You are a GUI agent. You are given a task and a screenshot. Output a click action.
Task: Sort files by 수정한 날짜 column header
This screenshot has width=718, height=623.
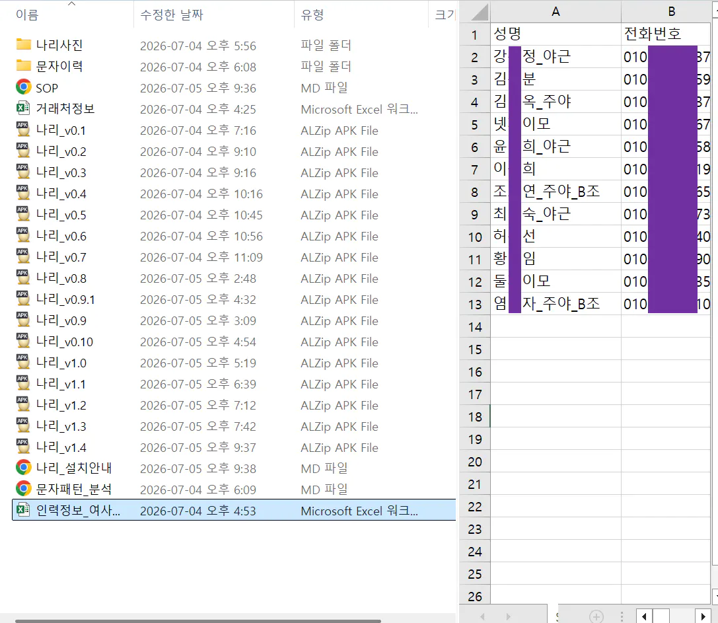214,14
